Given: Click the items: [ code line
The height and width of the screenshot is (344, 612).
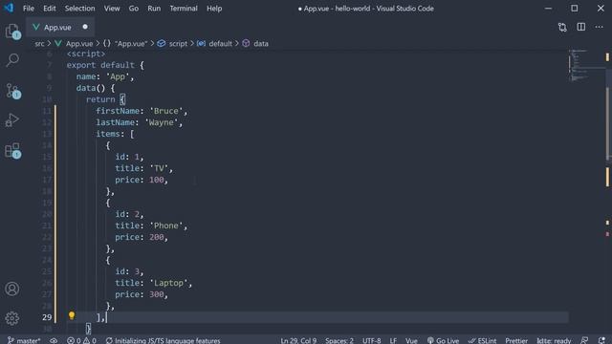Looking at the screenshot, I should coord(115,134).
